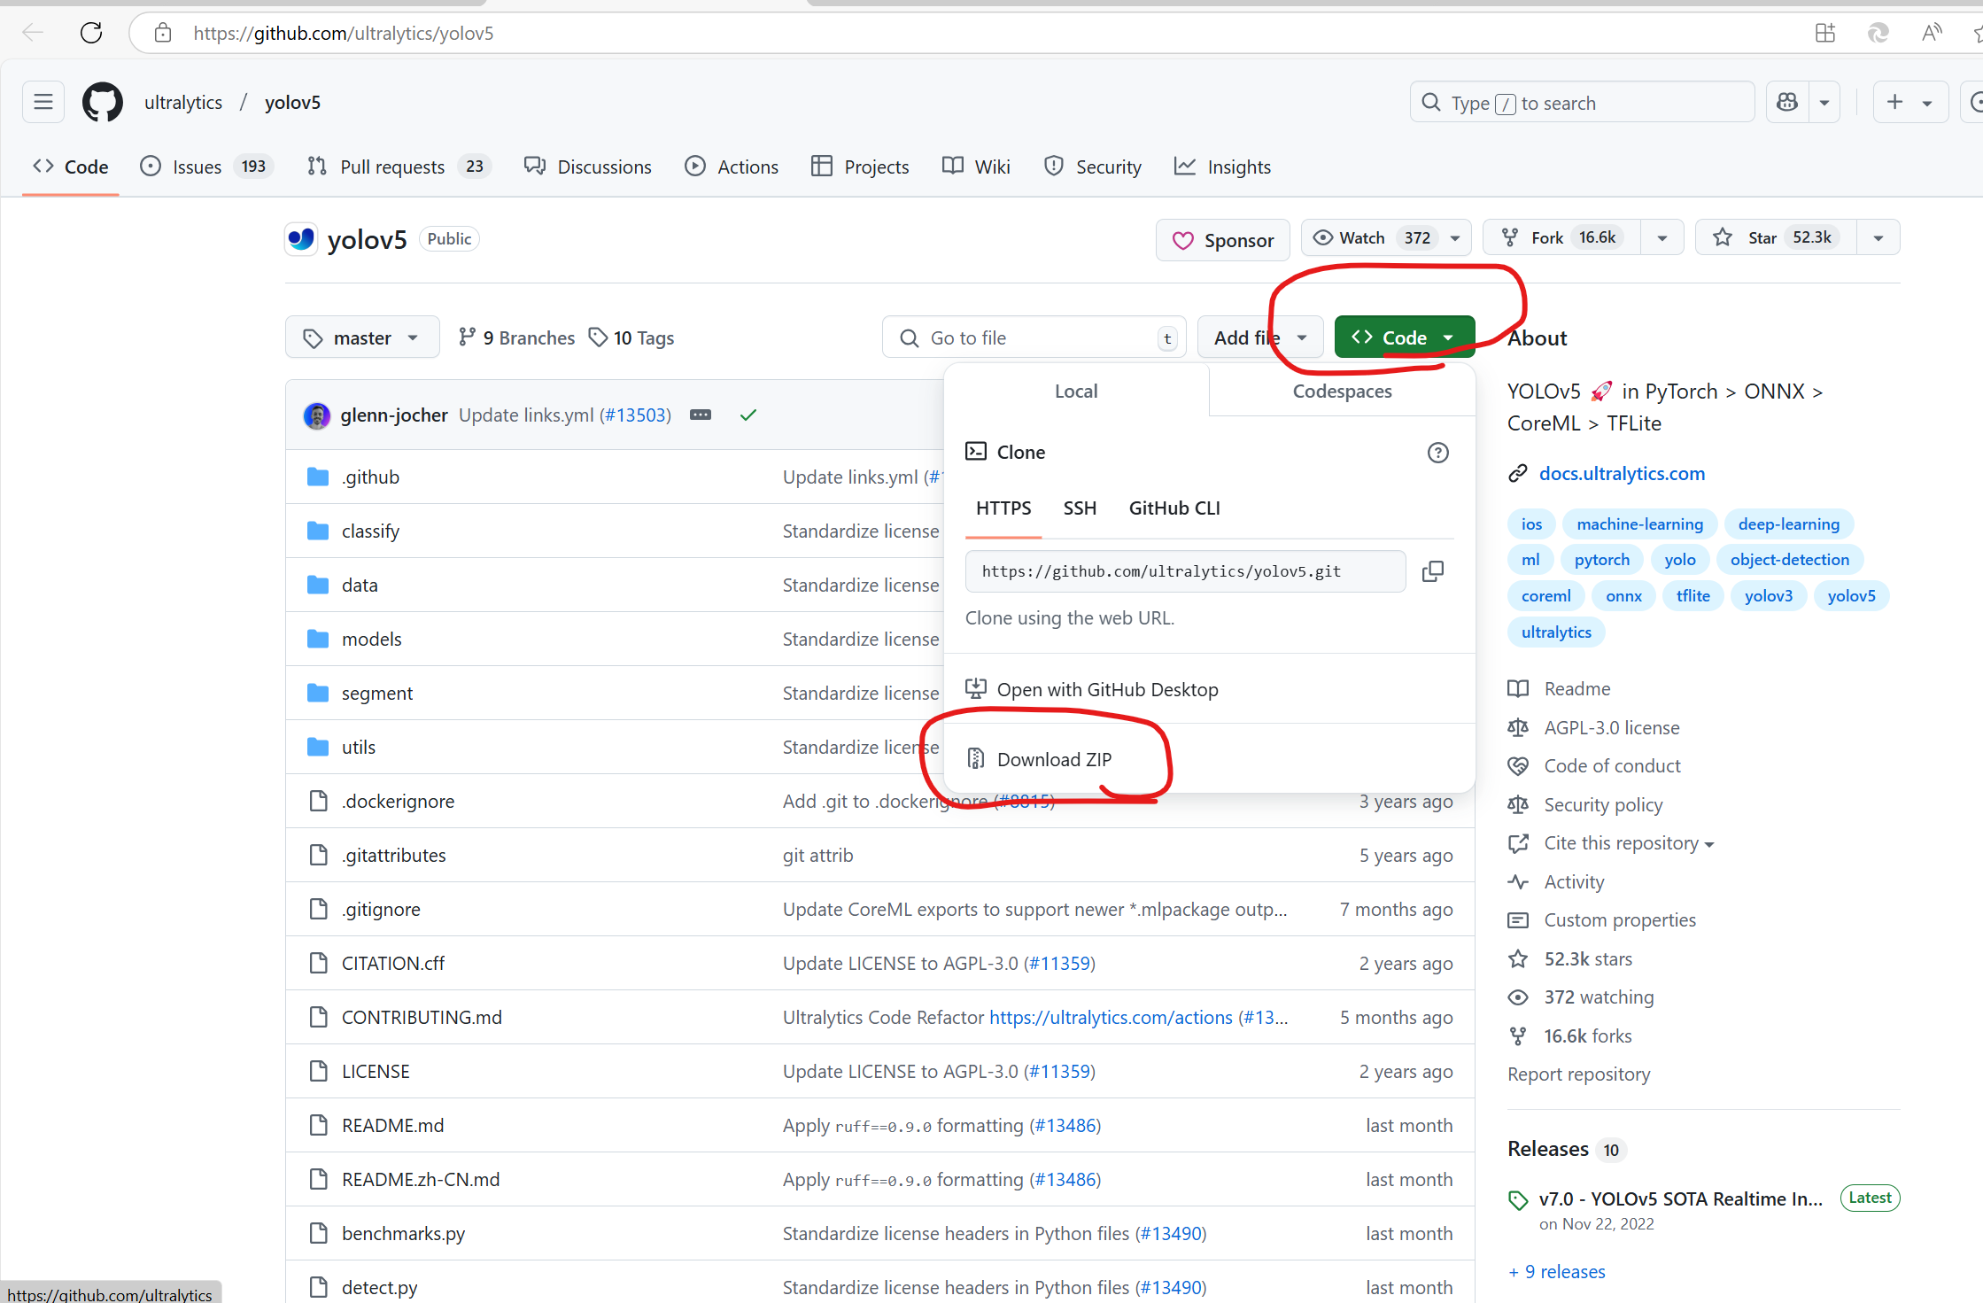This screenshot has height=1303, width=1983.
Task: Open the Copilot icon button
Action: coord(1787,103)
